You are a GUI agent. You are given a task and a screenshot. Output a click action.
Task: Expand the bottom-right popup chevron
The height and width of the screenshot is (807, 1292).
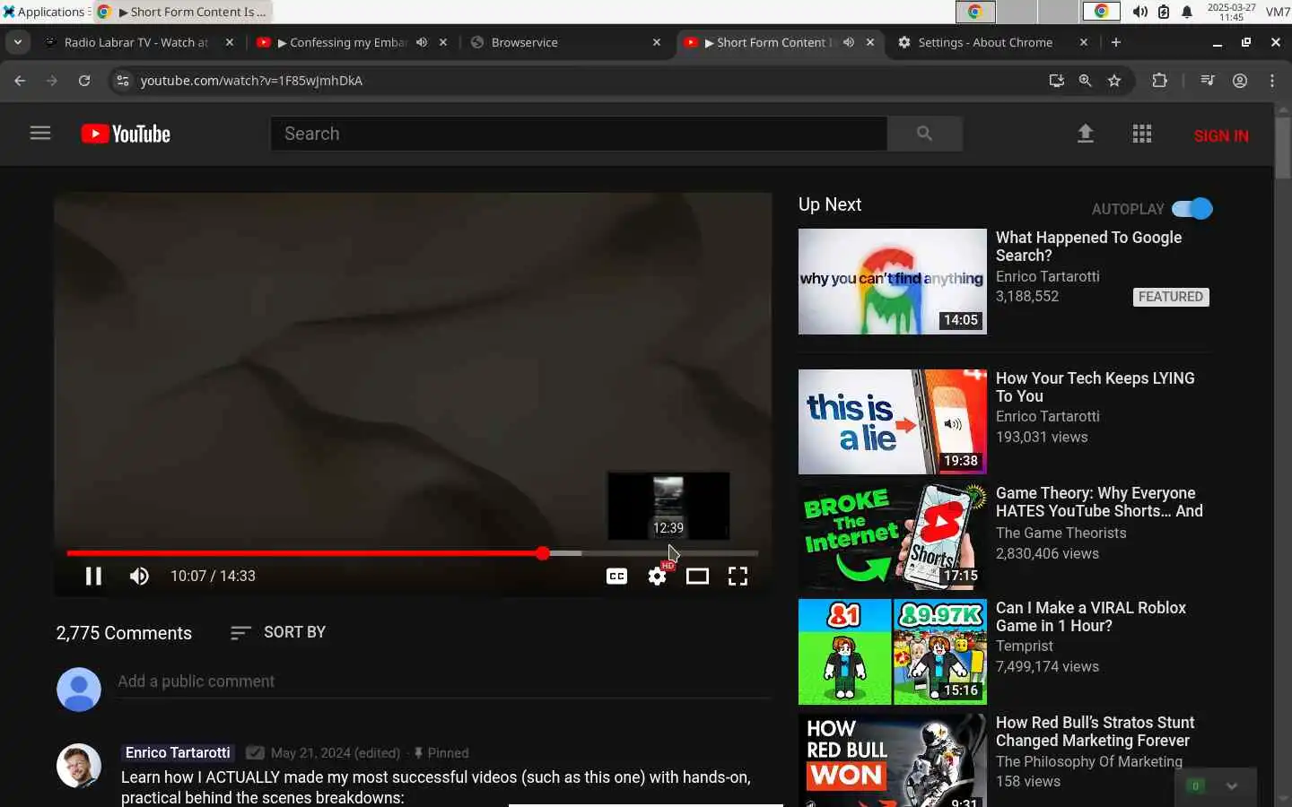[1232, 785]
